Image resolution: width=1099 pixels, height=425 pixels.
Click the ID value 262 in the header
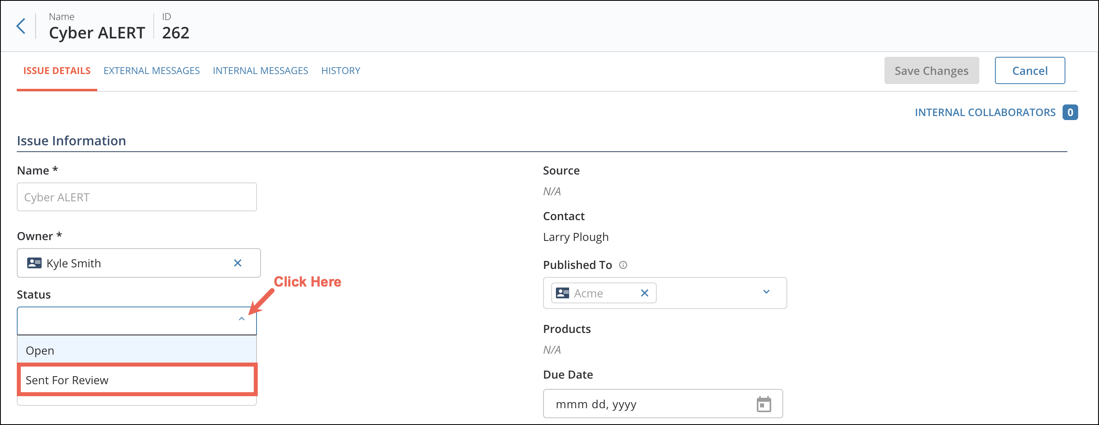[175, 33]
